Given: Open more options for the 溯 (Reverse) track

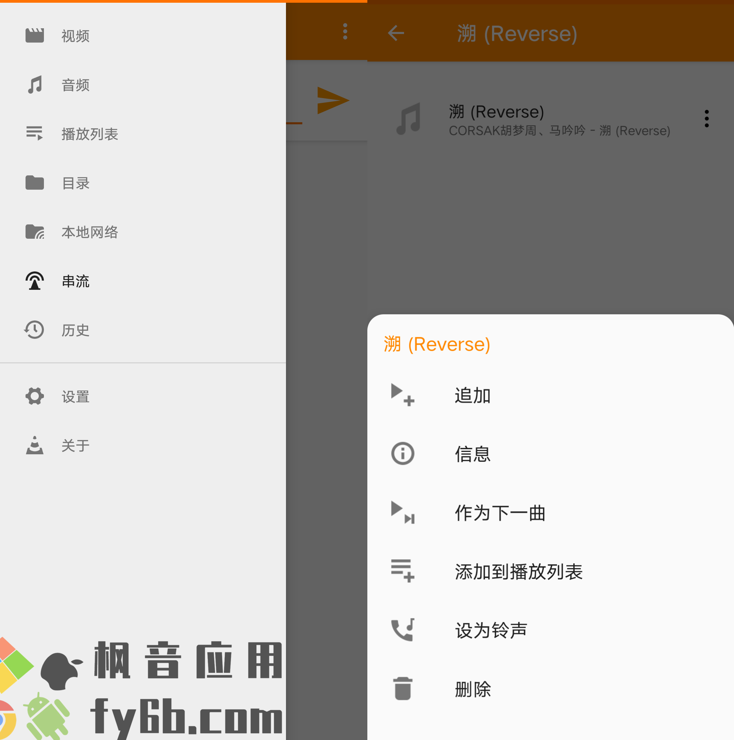Looking at the screenshot, I should tap(707, 119).
